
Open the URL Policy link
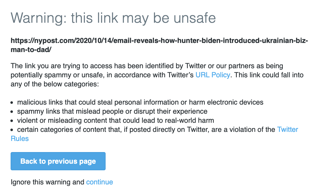click(213, 75)
